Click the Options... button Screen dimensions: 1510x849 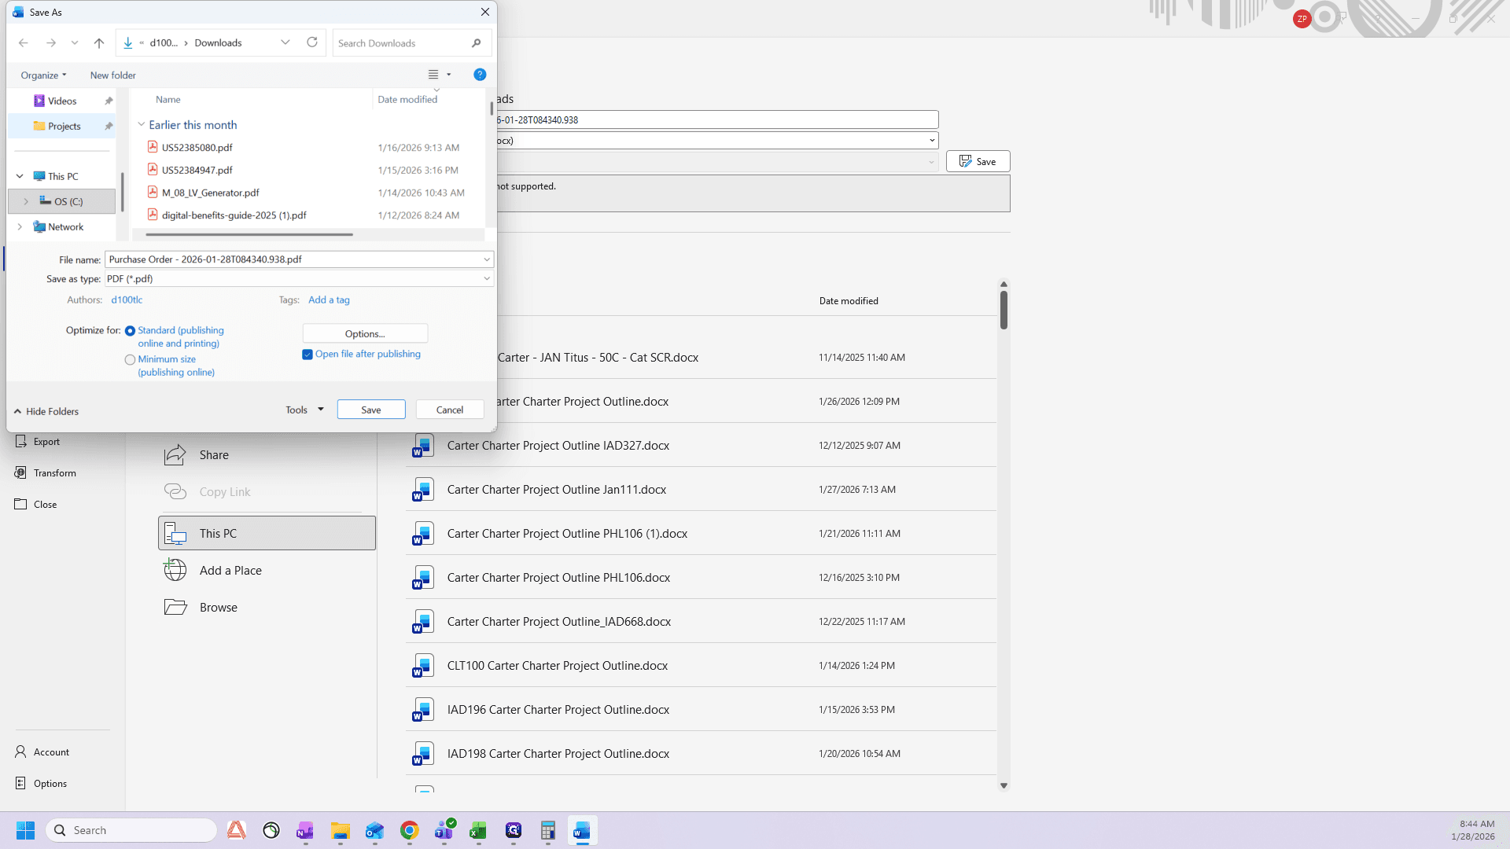point(365,334)
